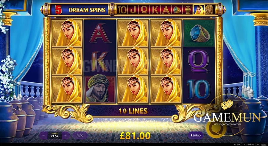Click the green-turban man symbol on reels
Screen dimensions: 268x146
(x=100, y=89)
